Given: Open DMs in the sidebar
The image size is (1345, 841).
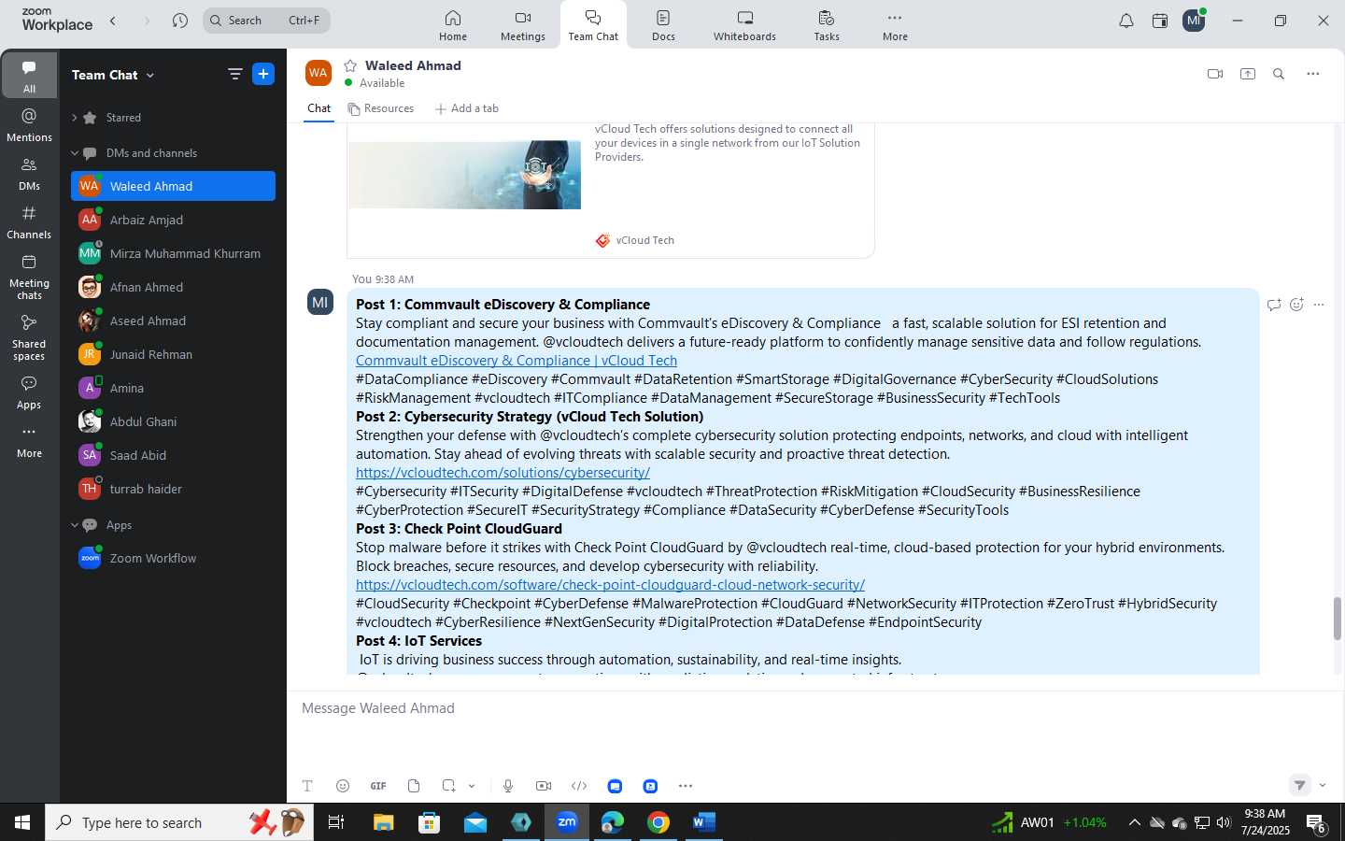Looking at the screenshot, I should pos(29,174).
